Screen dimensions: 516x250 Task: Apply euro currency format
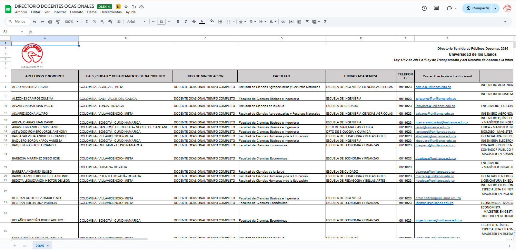tap(86, 22)
